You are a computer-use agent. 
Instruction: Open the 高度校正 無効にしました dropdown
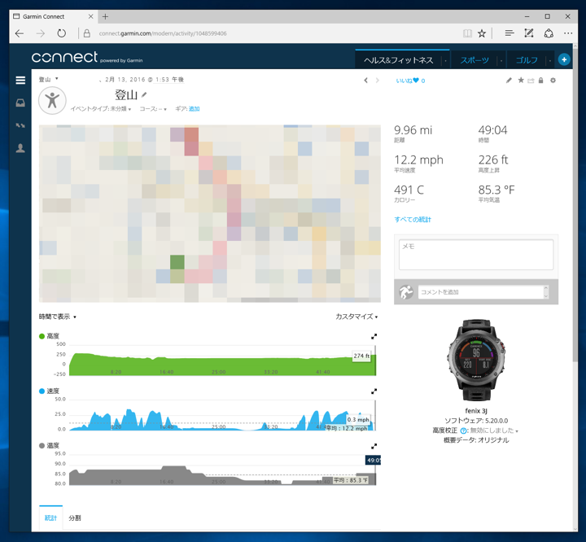(494, 431)
